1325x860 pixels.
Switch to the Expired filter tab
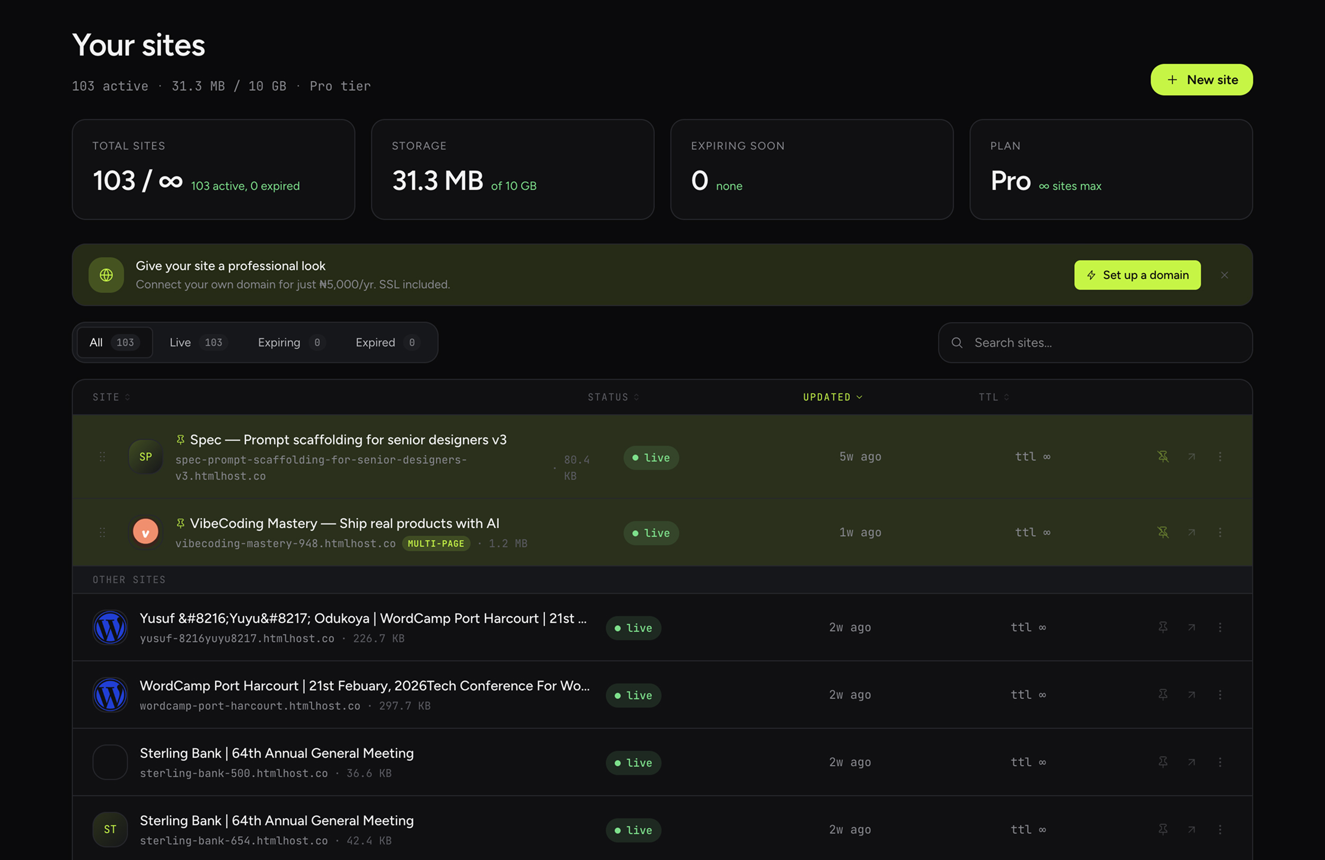387,342
